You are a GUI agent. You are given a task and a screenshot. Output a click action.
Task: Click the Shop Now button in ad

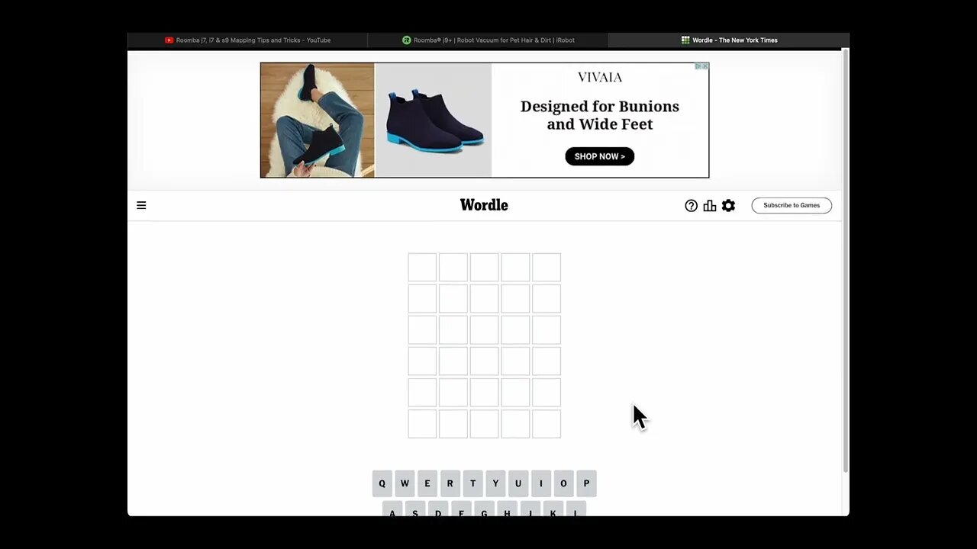(x=599, y=156)
